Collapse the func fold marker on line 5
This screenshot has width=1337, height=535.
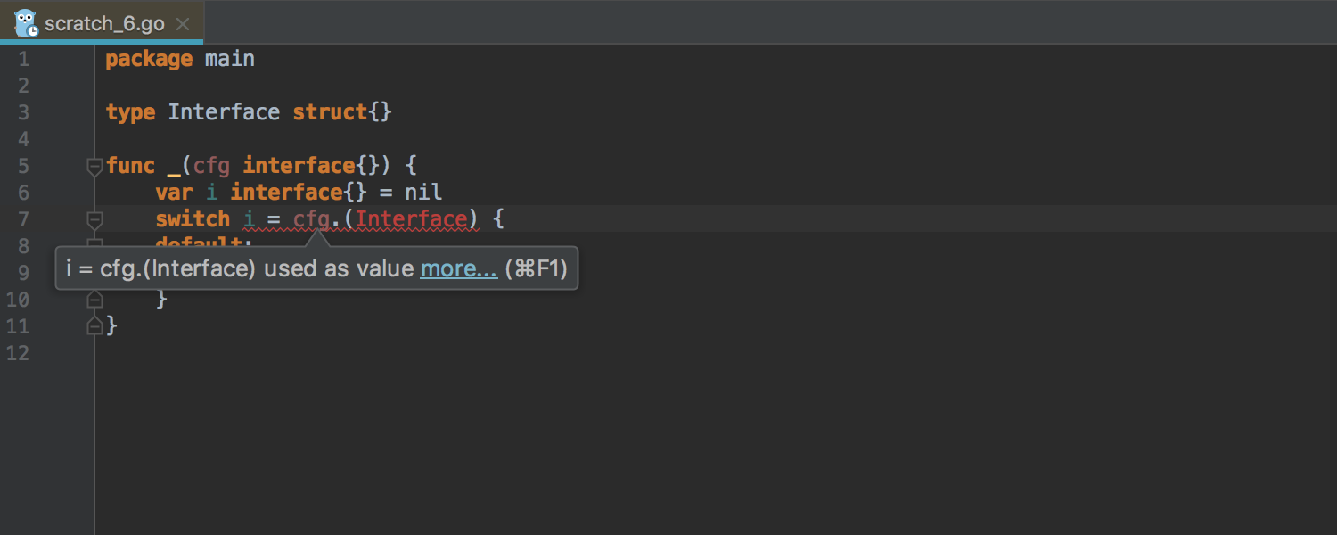click(94, 166)
